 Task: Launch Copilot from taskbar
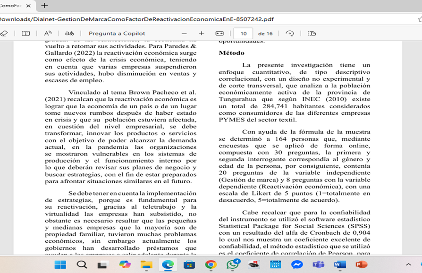(x=125, y=264)
